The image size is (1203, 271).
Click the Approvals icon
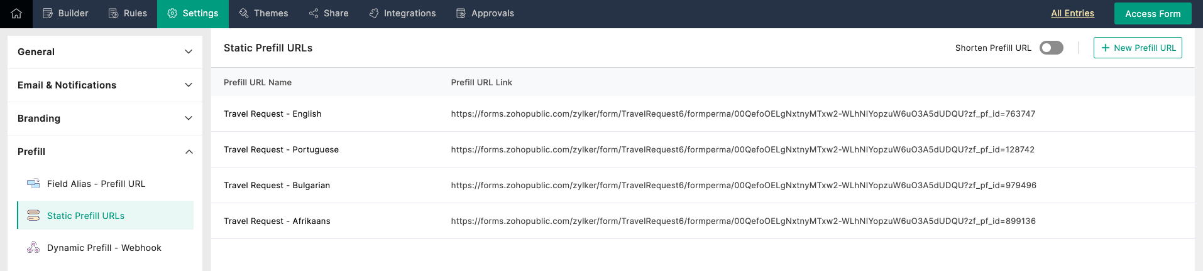461,13
